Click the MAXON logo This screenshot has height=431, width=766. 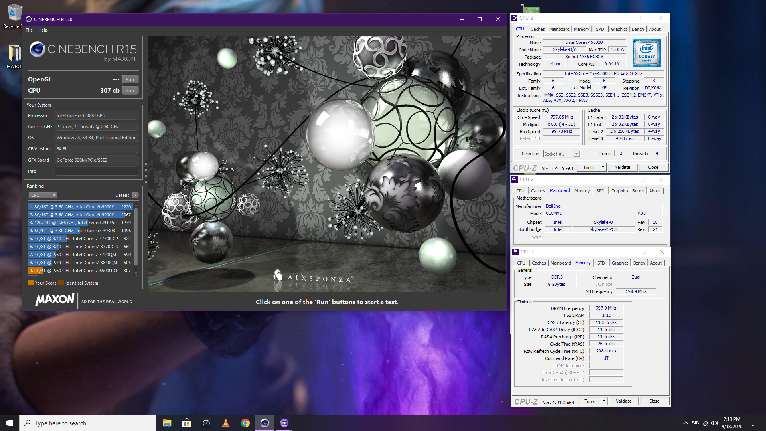55,300
